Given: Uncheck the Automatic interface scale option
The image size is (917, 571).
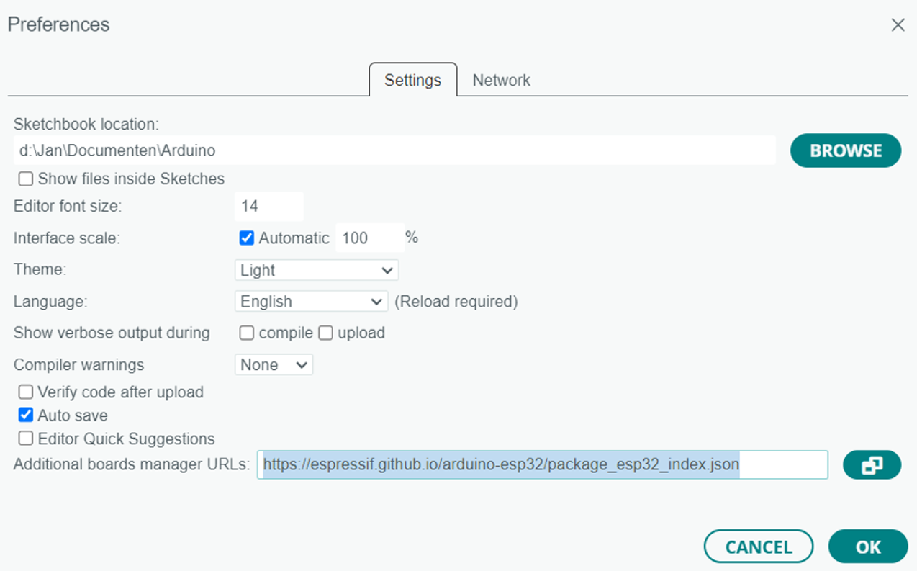Looking at the screenshot, I should (x=247, y=238).
